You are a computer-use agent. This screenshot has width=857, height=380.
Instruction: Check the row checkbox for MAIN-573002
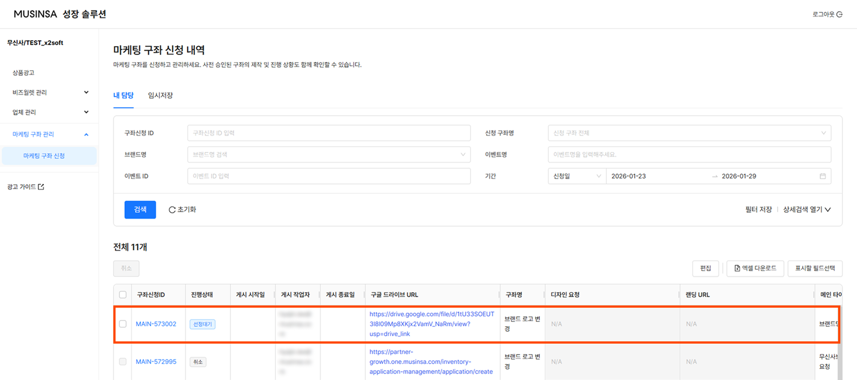[x=123, y=324]
